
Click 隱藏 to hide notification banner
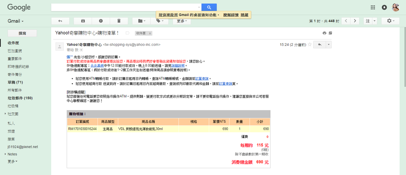(244, 15)
